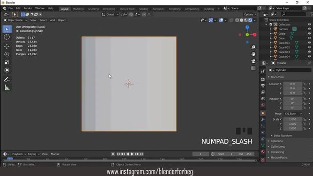Switch to Shading workspace tab

point(143,9)
